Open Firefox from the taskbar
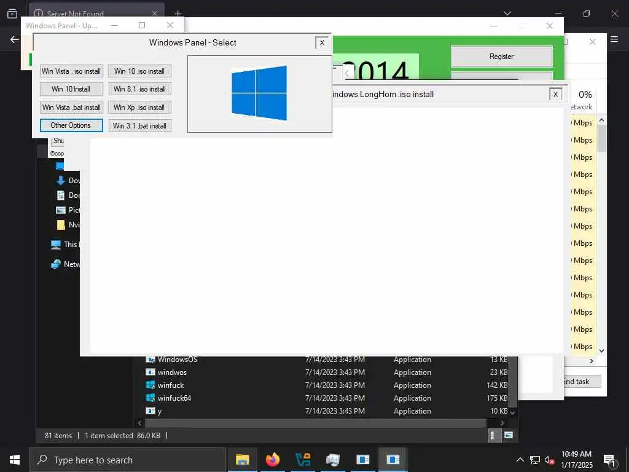This screenshot has height=472, width=629. (x=272, y=460)
